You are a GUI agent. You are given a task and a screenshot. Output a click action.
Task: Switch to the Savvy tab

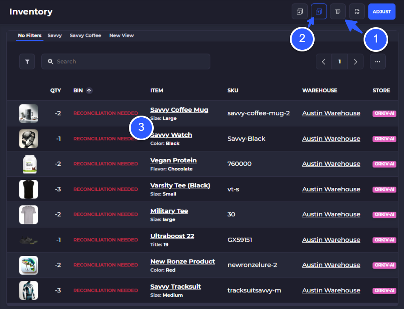point(54,36)
